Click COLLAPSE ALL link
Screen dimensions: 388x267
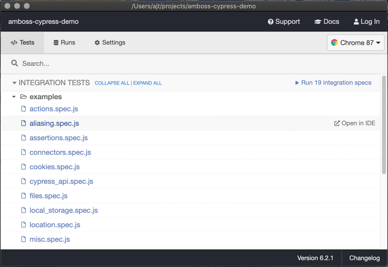point(112,83)
